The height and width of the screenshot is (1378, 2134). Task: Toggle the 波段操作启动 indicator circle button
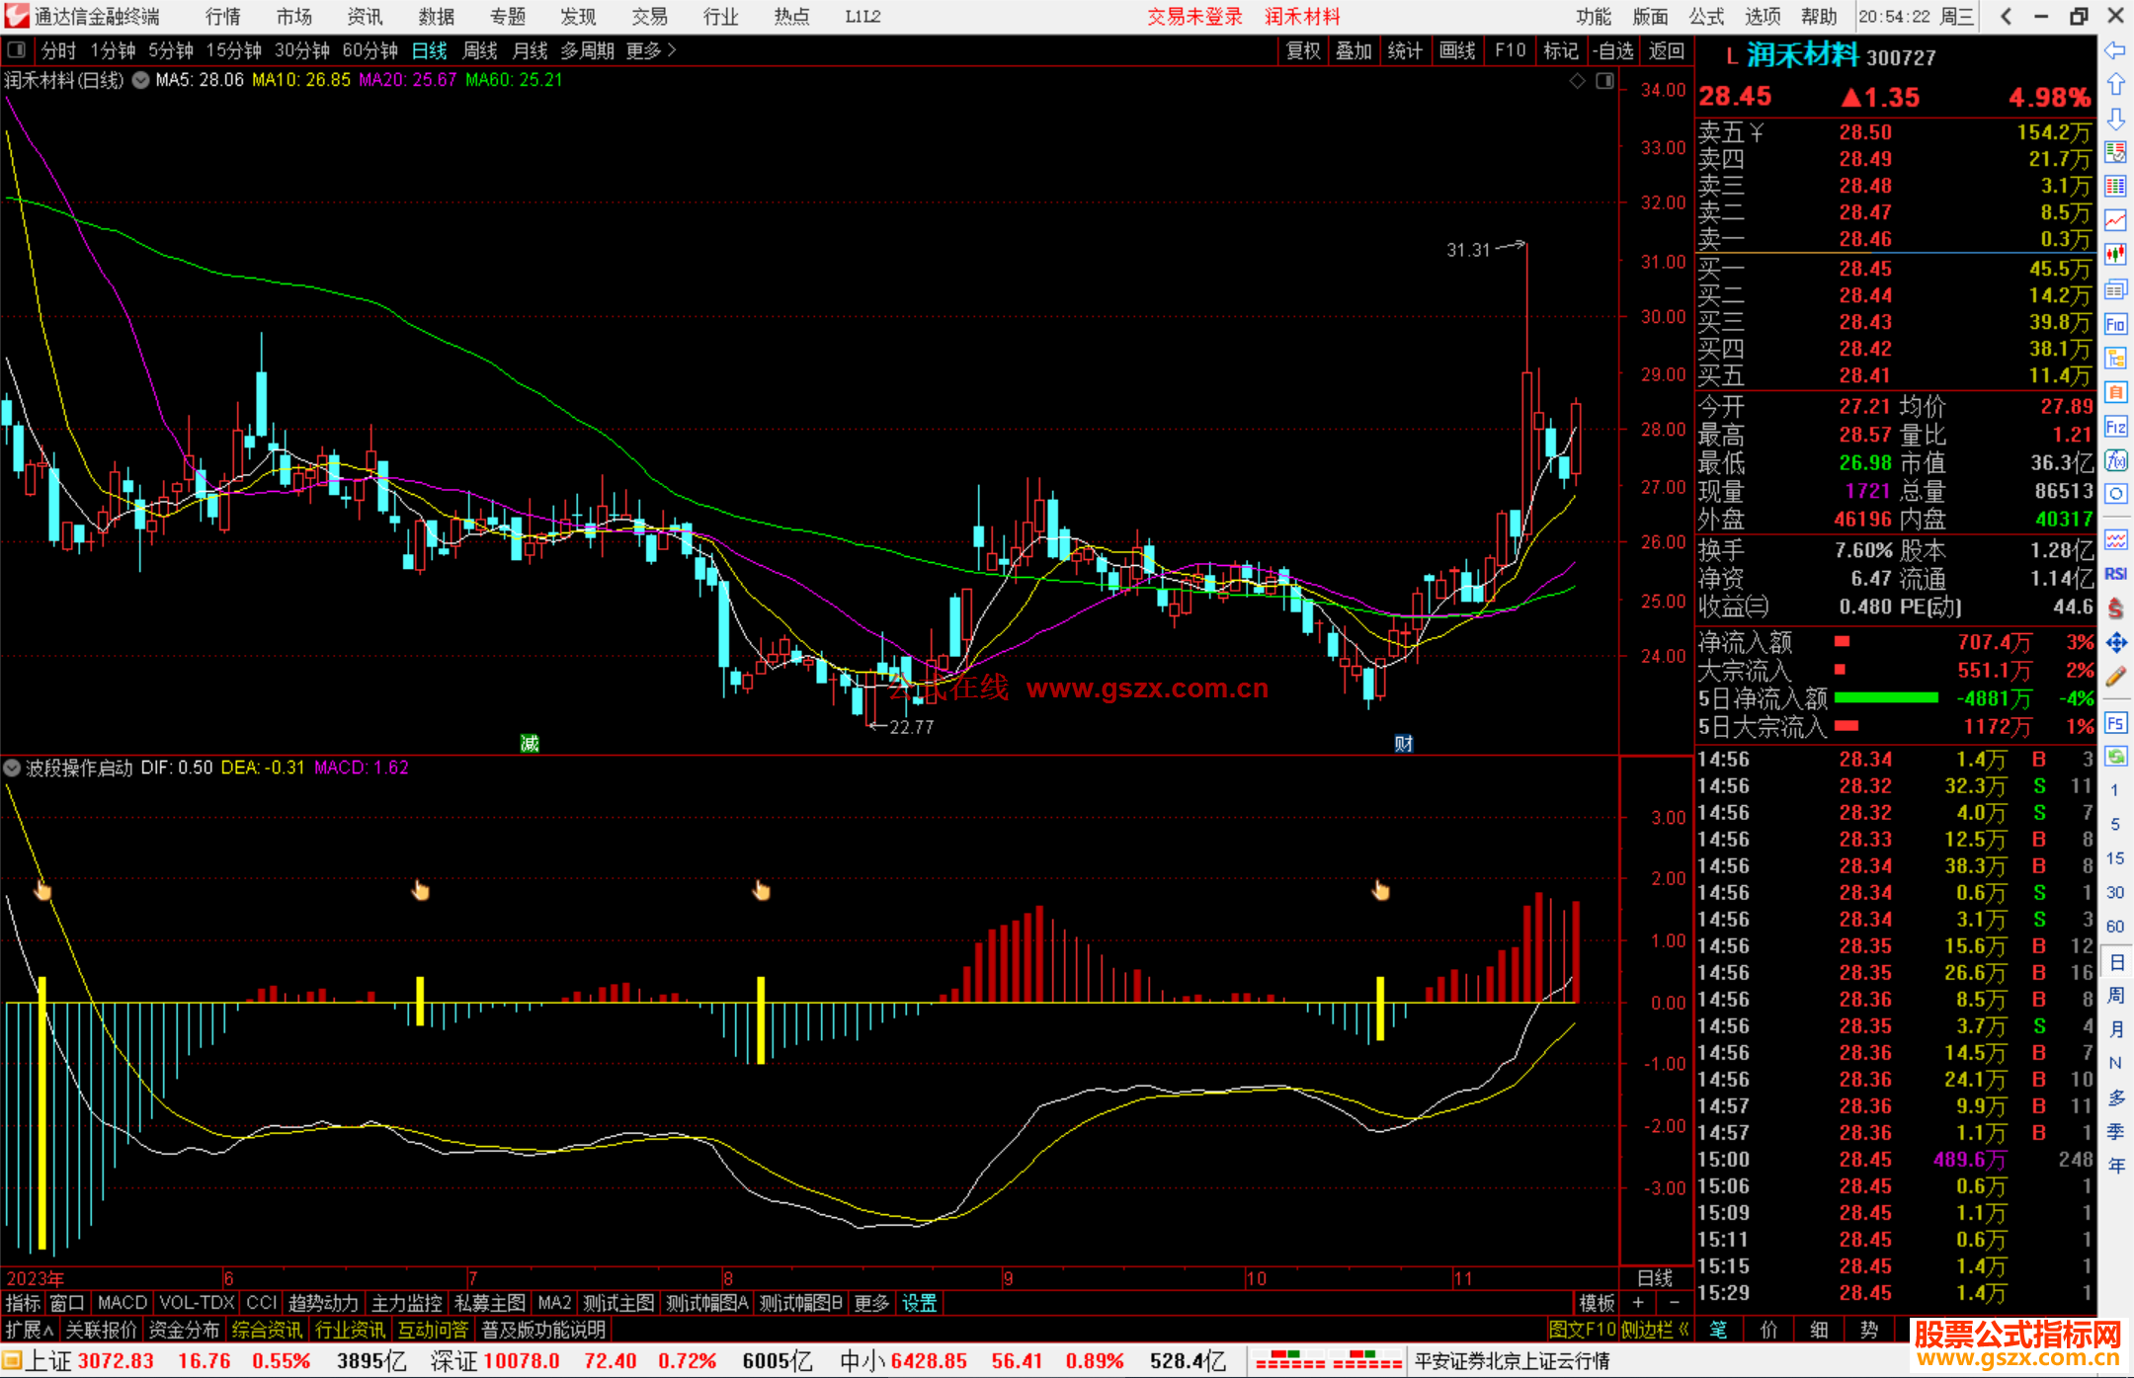pyautogui.click(x=12, y=768)
